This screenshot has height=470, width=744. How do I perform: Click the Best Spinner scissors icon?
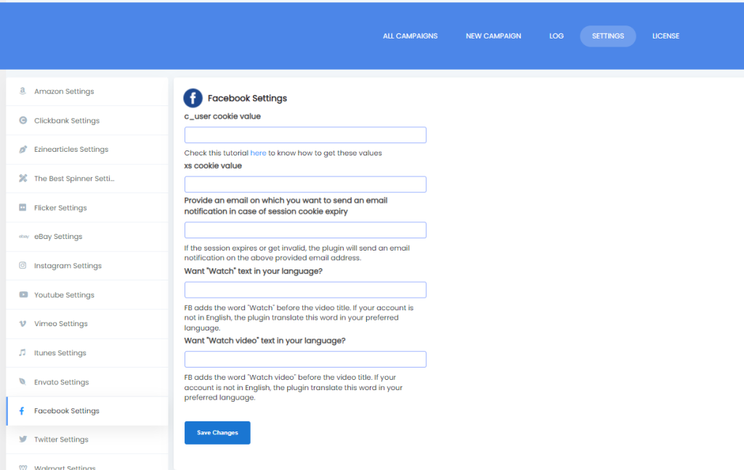click(x=23, y=178)
